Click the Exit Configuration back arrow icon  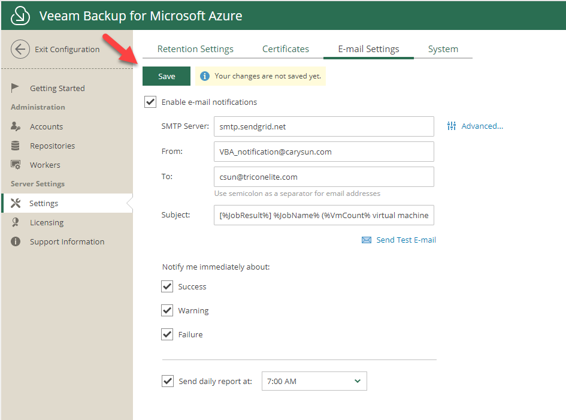(x=20, y=49)
